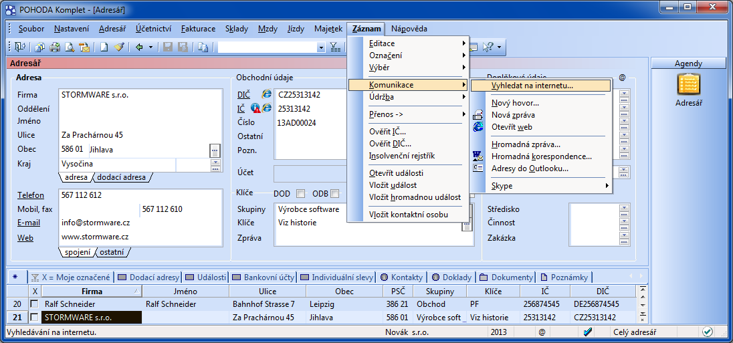Switch to ostatní tab
The width and height of the screenshot is (733, 343).
(x=113, y=252)
